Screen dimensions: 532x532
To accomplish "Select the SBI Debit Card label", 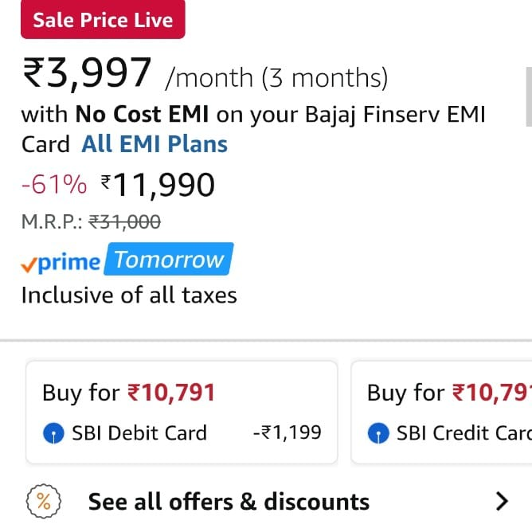I will (139, 433).
